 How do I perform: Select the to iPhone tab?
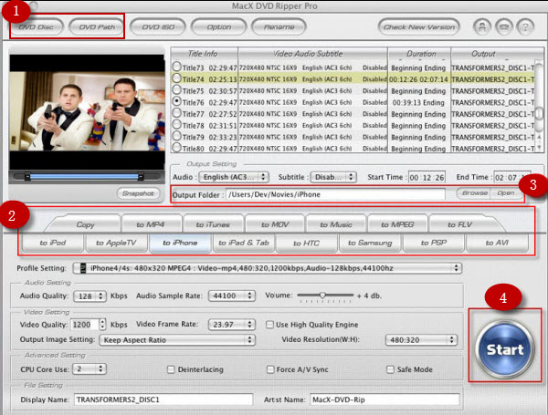pos(180,243)
